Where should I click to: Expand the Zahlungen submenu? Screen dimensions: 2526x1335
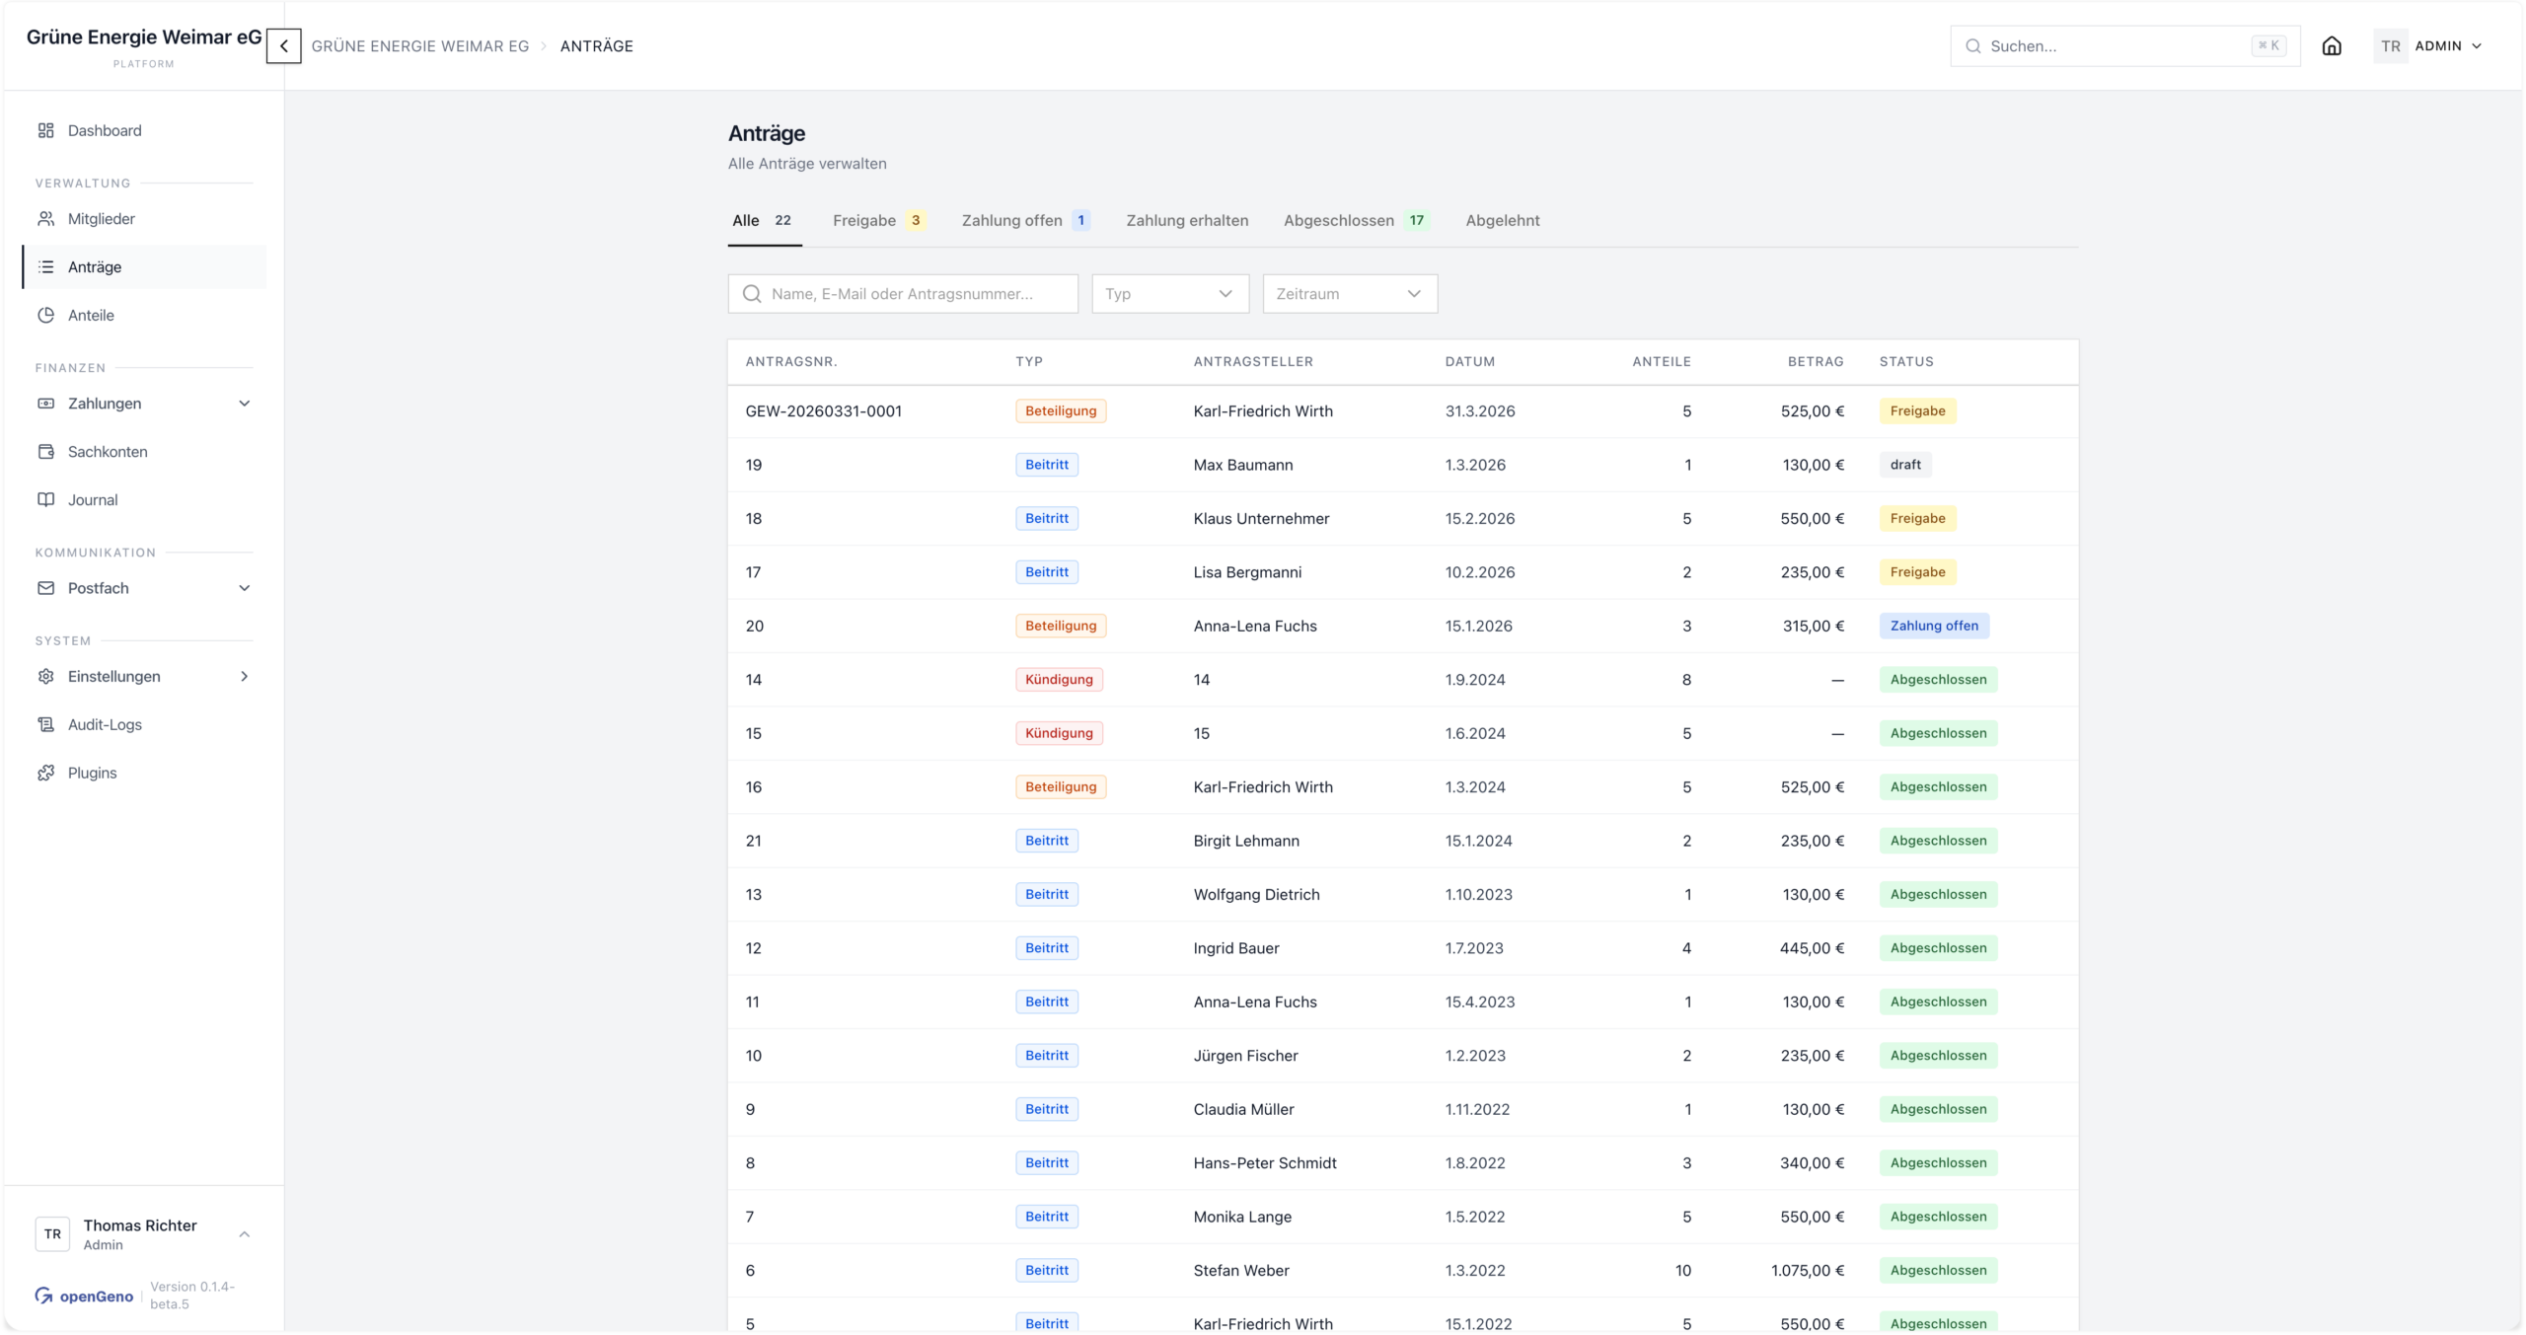pos(244,404)
